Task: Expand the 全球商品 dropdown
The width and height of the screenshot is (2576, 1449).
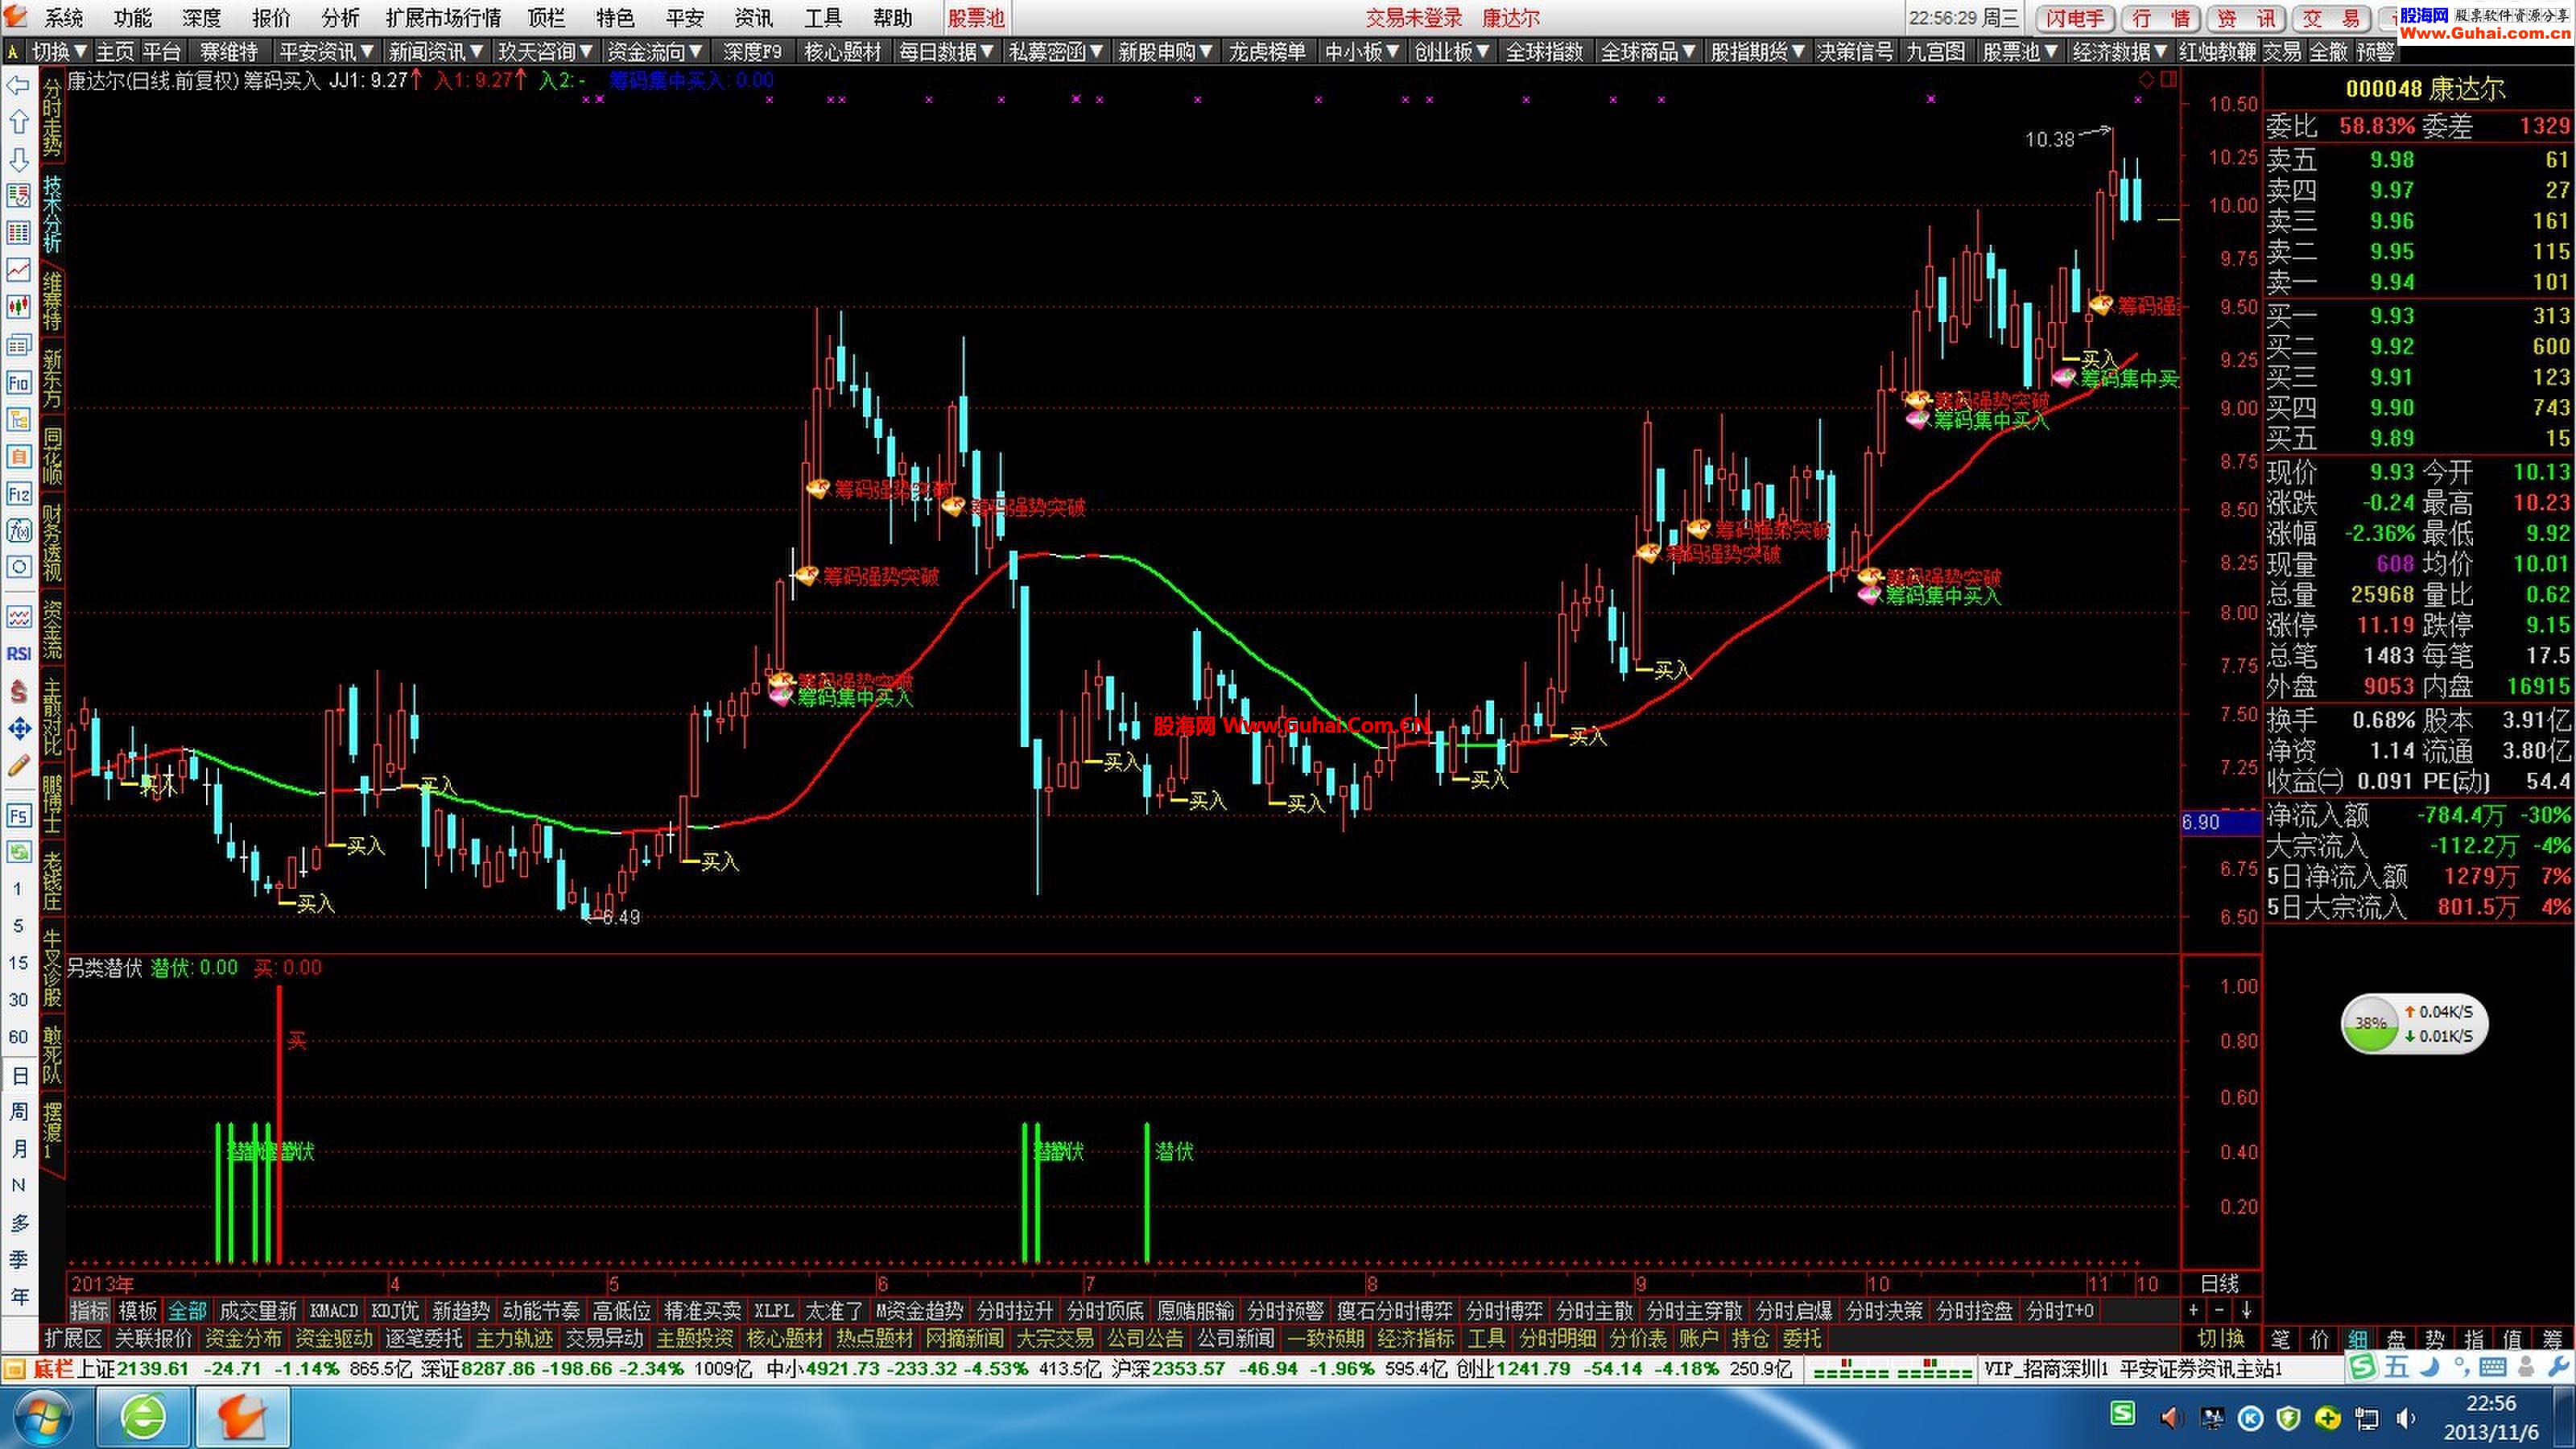Action: (1648, 51)
